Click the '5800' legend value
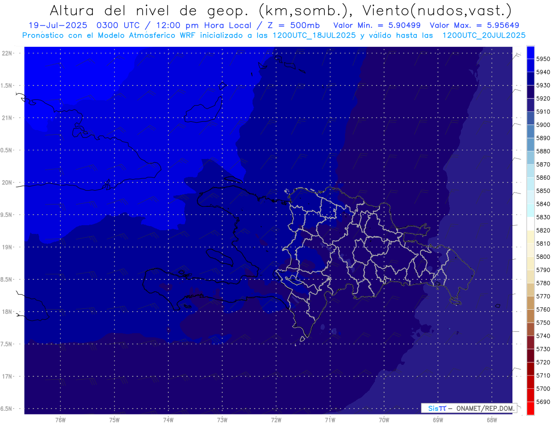 tap(543, 257)
